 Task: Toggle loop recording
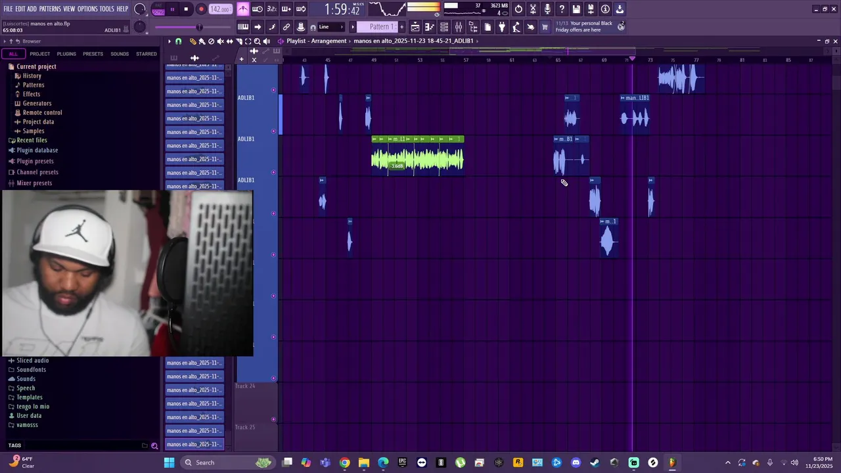(301, 9)
